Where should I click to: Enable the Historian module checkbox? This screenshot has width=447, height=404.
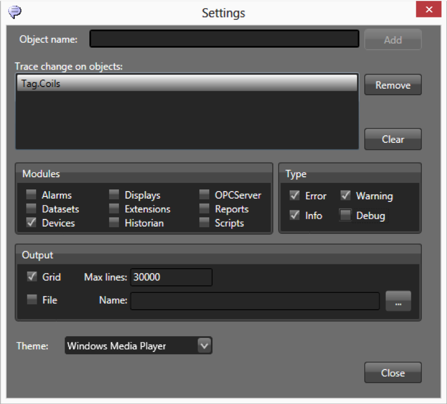click(x=114, y=223)
